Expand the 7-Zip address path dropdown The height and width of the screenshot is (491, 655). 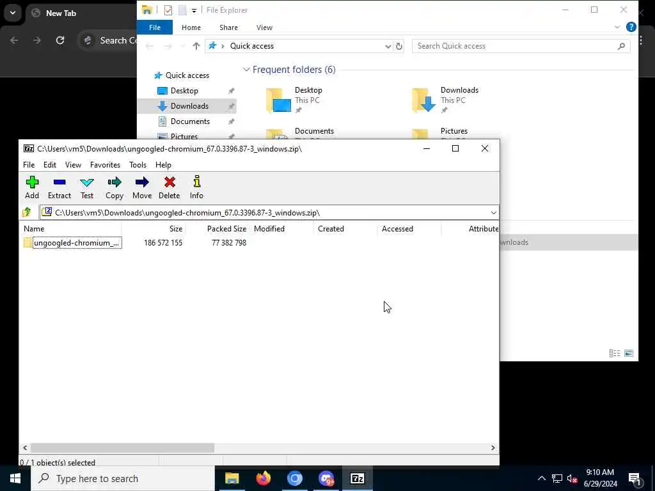493,212
